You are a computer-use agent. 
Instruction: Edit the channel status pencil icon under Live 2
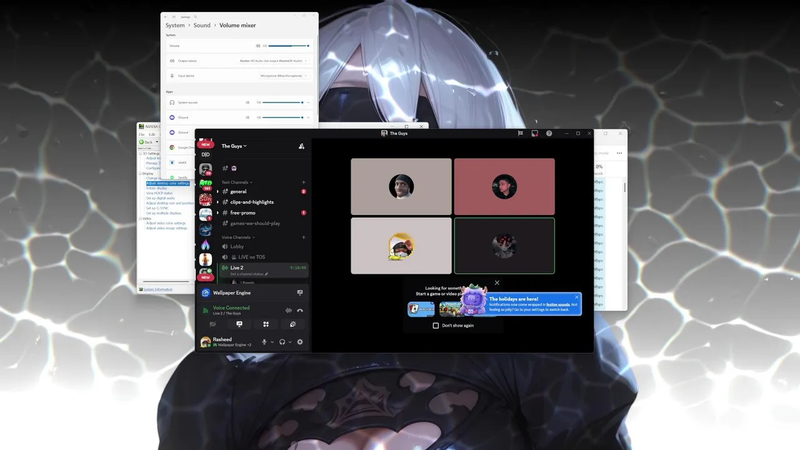[266, 274]
